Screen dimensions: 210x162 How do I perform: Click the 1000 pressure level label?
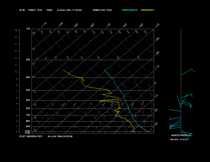pyautogui.click(x=27, y=131)
